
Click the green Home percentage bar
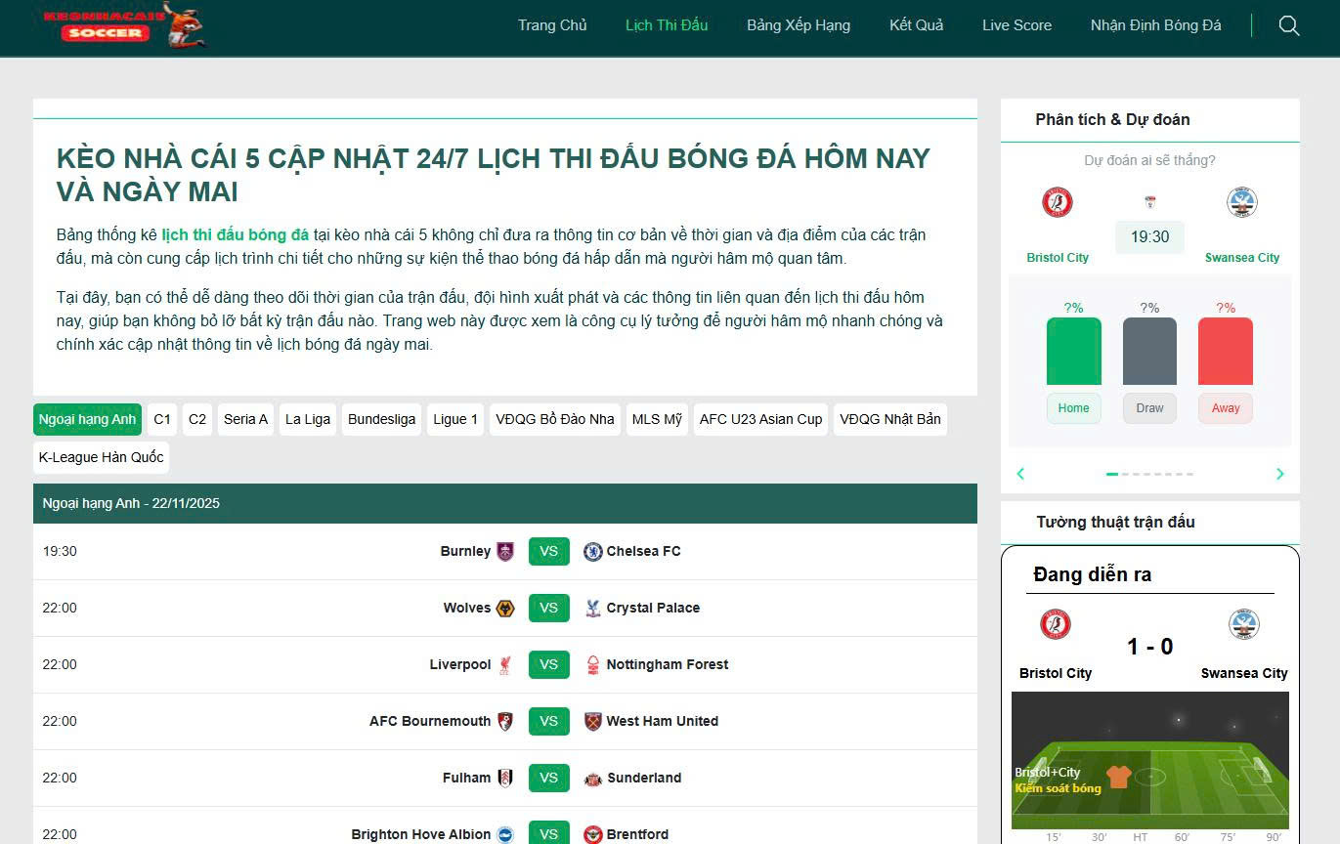pyautogui.click(x=1073, y=352)
